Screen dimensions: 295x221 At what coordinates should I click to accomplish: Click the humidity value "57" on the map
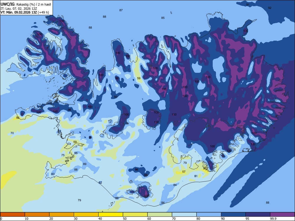pyautogui.click(x=184, y=171)
